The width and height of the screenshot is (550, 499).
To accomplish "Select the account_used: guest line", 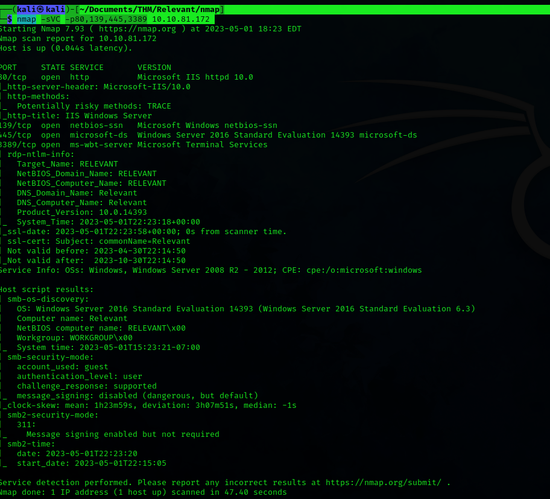I will [x=62, y=367].
